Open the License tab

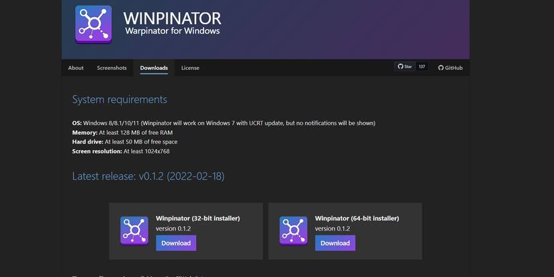pyautogui.click(x=190, y=68)
